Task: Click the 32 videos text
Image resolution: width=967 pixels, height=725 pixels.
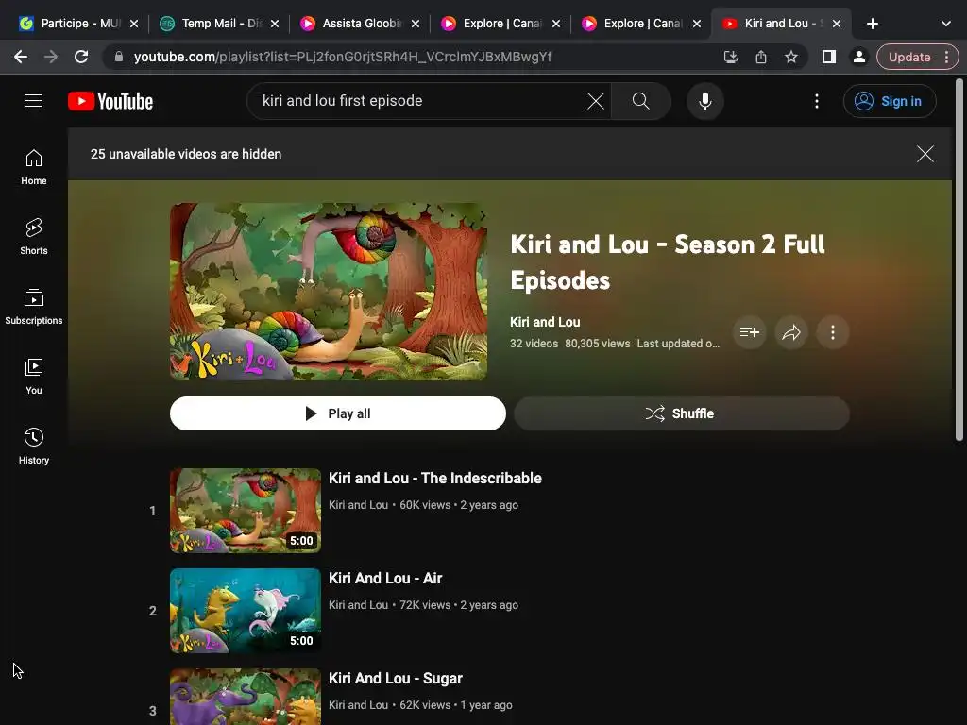Action: pos(534,344)
